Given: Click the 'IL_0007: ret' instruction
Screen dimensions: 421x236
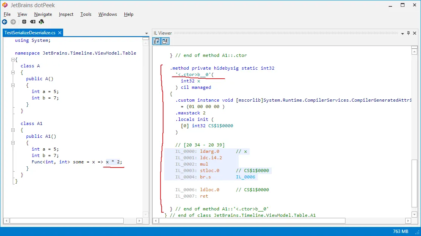Looking at the screenshot, I should (192, 196).
